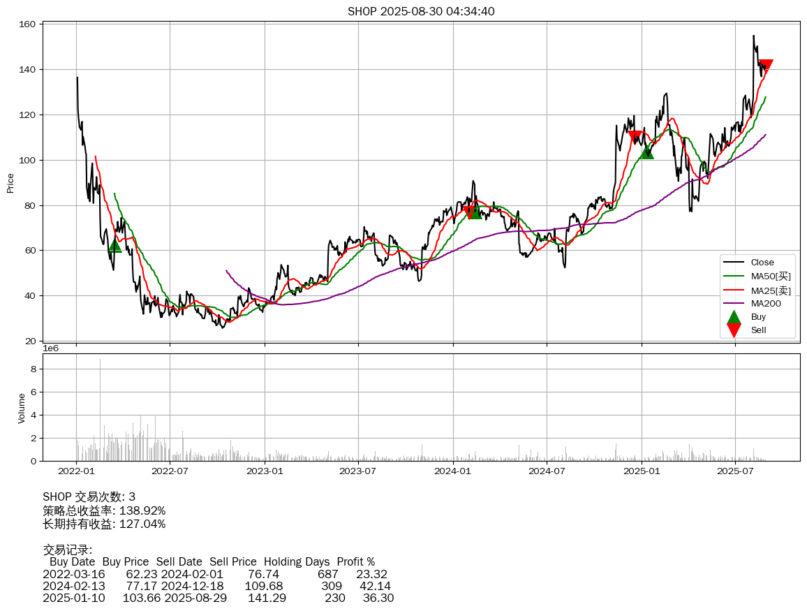Click the green MA50 line sample in legend

coord(733,277)
